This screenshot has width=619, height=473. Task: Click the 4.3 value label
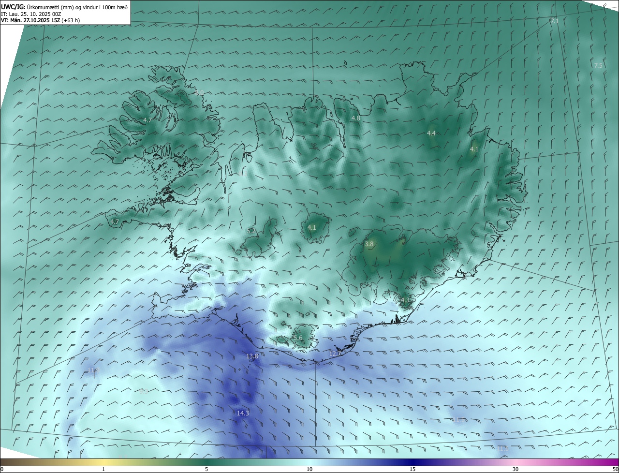[x=405, y=300]
